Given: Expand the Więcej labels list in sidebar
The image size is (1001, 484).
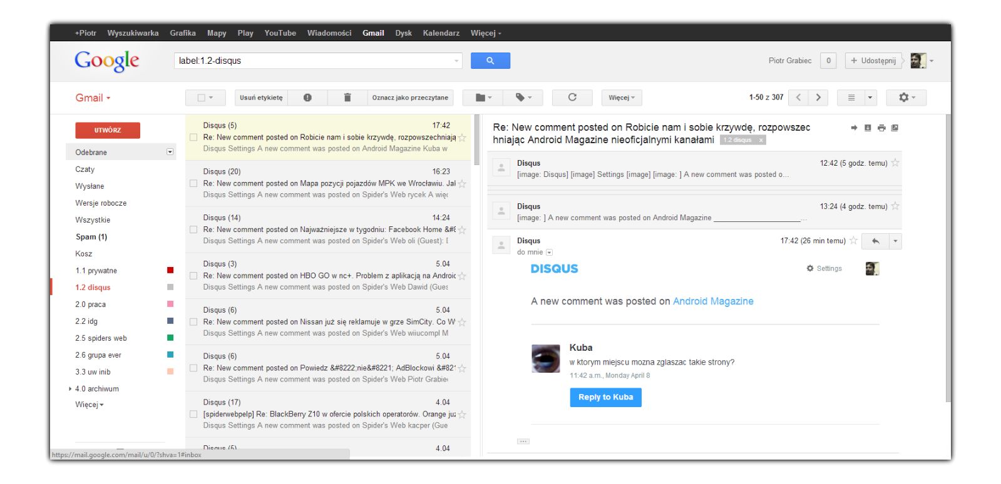Looking at the screenshot, I should 90,405.
